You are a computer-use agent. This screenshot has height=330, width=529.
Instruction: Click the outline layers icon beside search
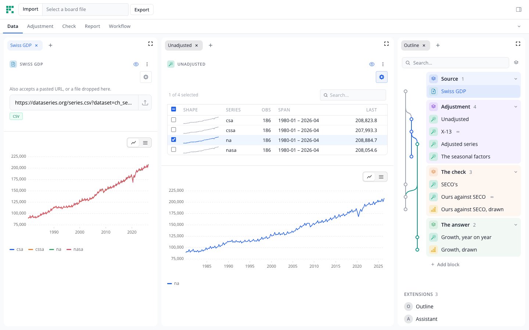pos(516,63)
